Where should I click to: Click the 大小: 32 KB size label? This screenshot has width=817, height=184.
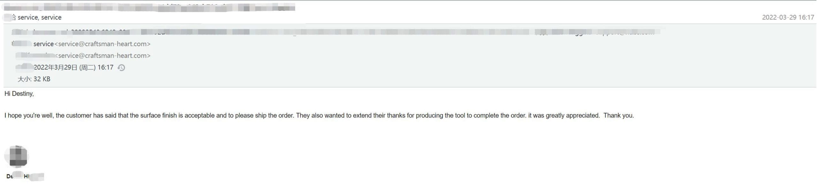[x=34, y=79]
